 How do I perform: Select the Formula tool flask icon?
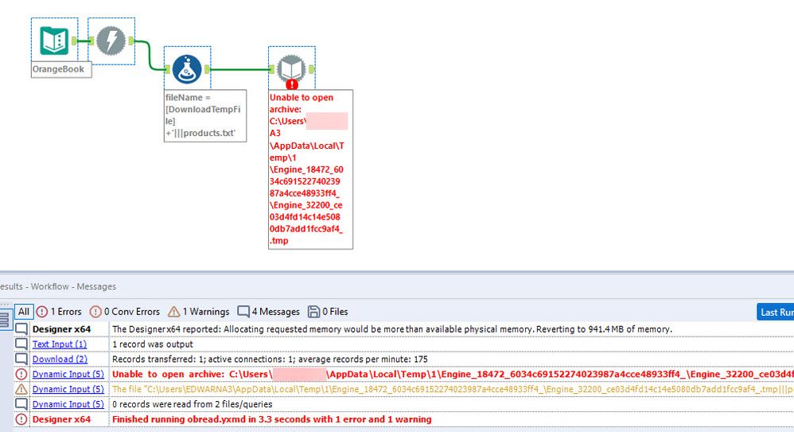[187, 69]
